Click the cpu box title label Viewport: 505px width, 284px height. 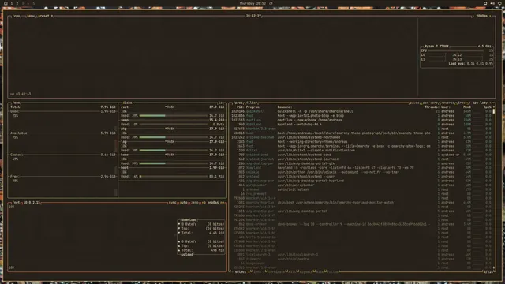[17, 16]
